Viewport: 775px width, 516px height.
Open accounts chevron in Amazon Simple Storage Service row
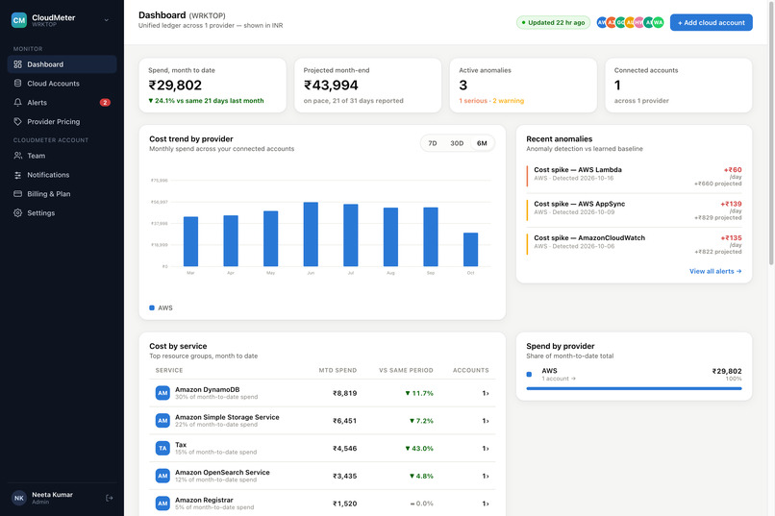pos(487,421)
